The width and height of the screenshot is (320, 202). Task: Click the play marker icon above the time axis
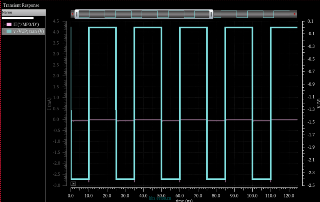tap(73, 183)
